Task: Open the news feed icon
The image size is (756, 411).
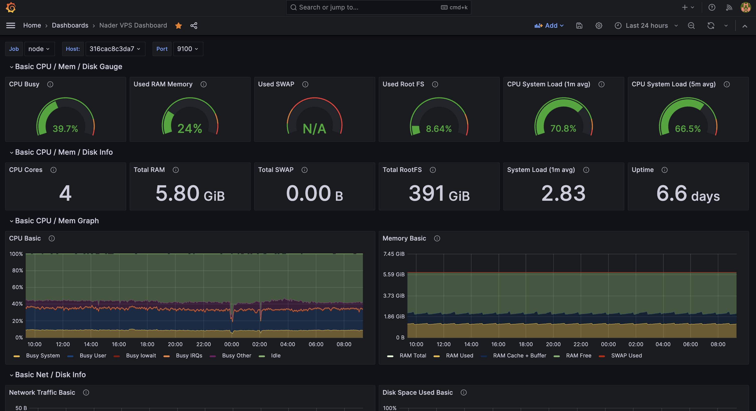Action: tap(729, 7)
